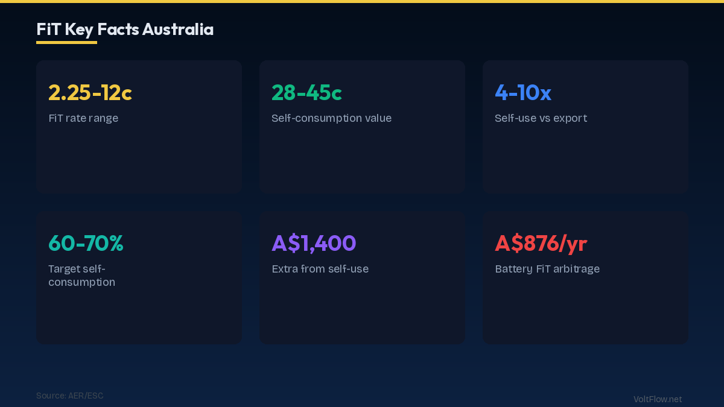Click the "Extra from self-use" label
The width and height of the screenshot is (724, 407).
coord(320,269)
